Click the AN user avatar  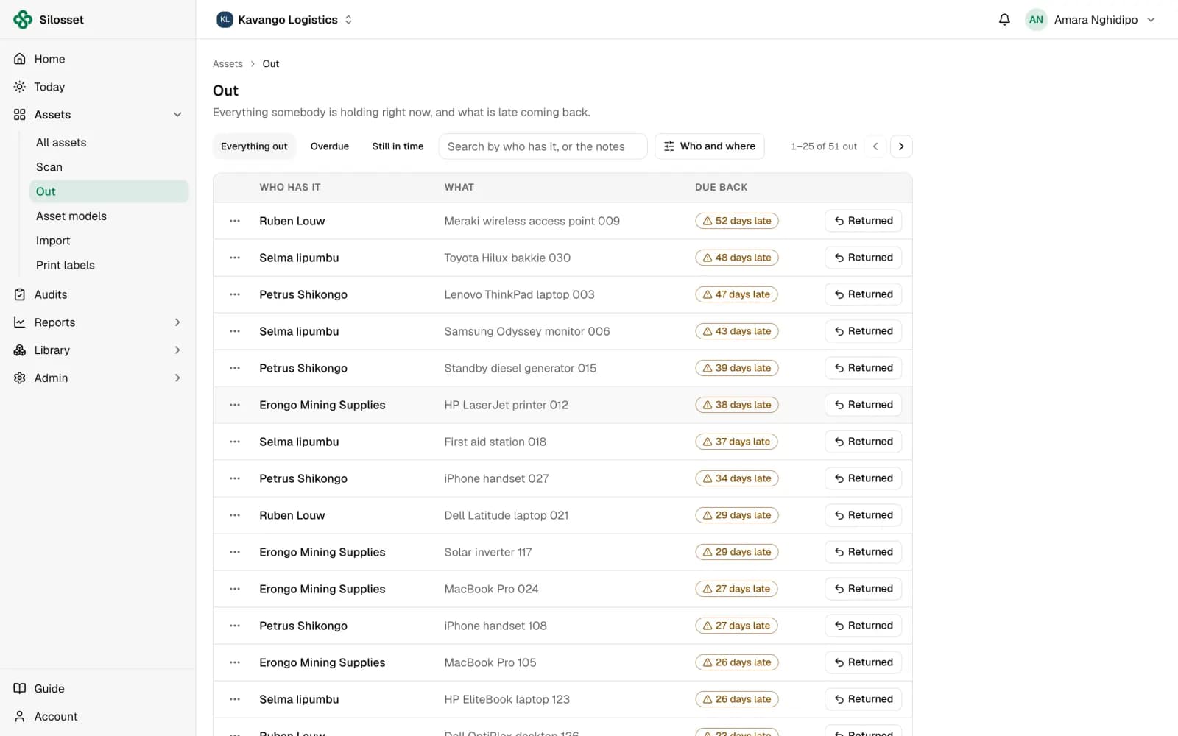pos(1036,20)
